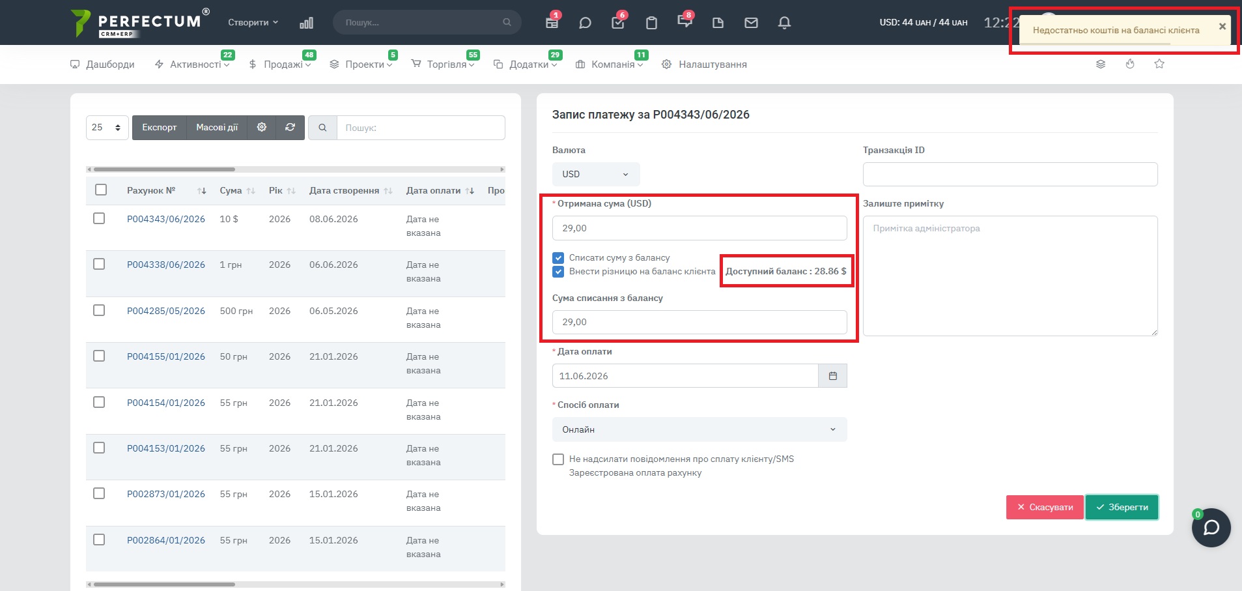Expand the Торгівля menu
The width and height of the screenshot is (1242, 591).
[443, 65]
